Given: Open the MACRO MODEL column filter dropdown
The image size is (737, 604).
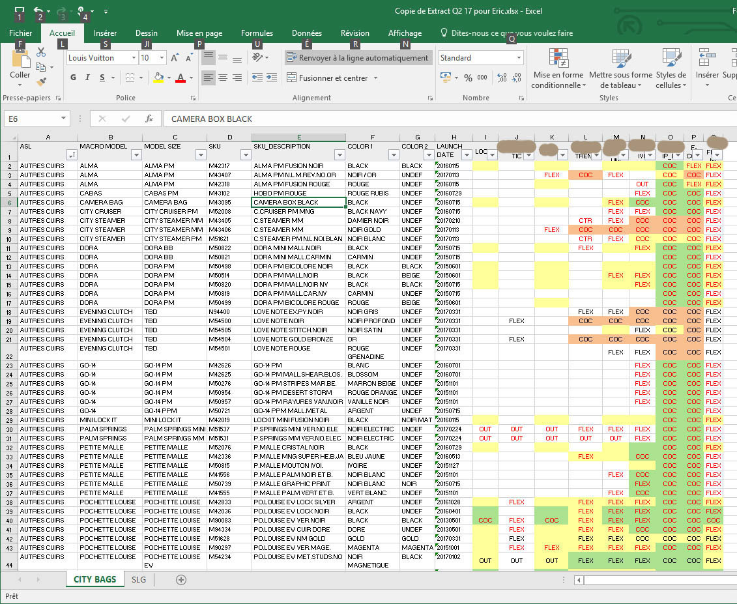Looking at the screenshot, I should (x=136, y=154).
